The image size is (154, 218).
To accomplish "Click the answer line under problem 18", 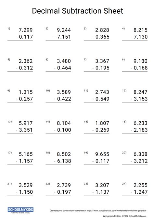I will (x=58, y=164).
